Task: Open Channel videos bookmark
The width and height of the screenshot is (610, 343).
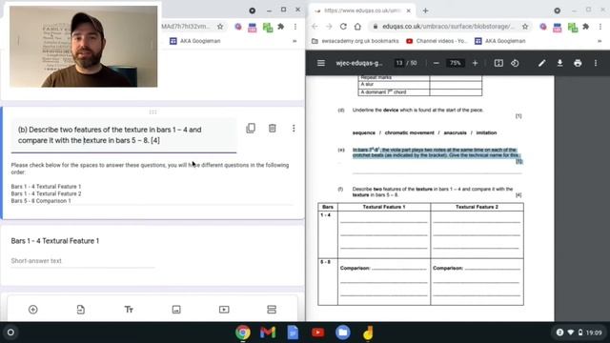Action: [437, 41]
